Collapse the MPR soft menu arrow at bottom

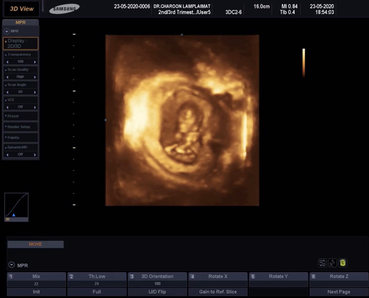(11, 265)
